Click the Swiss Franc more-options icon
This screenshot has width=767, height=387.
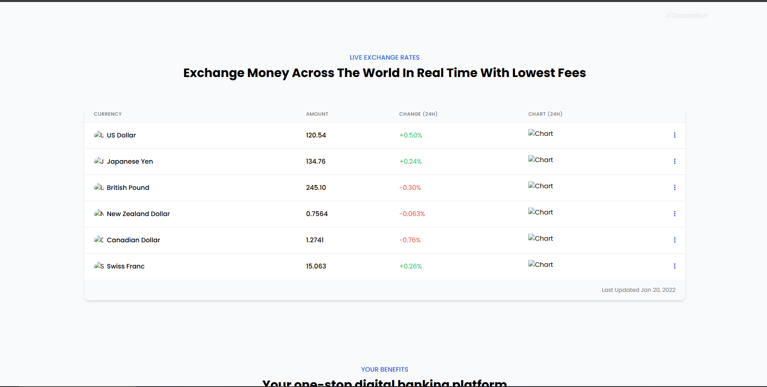674,266
